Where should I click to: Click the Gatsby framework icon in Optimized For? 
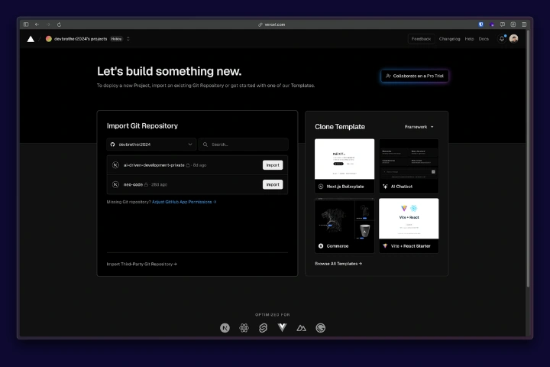[x=320, y=328]
